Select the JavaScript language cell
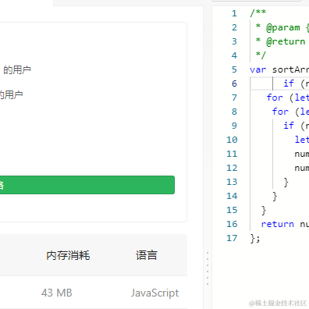Screen dimensions: 309x309 154,293
